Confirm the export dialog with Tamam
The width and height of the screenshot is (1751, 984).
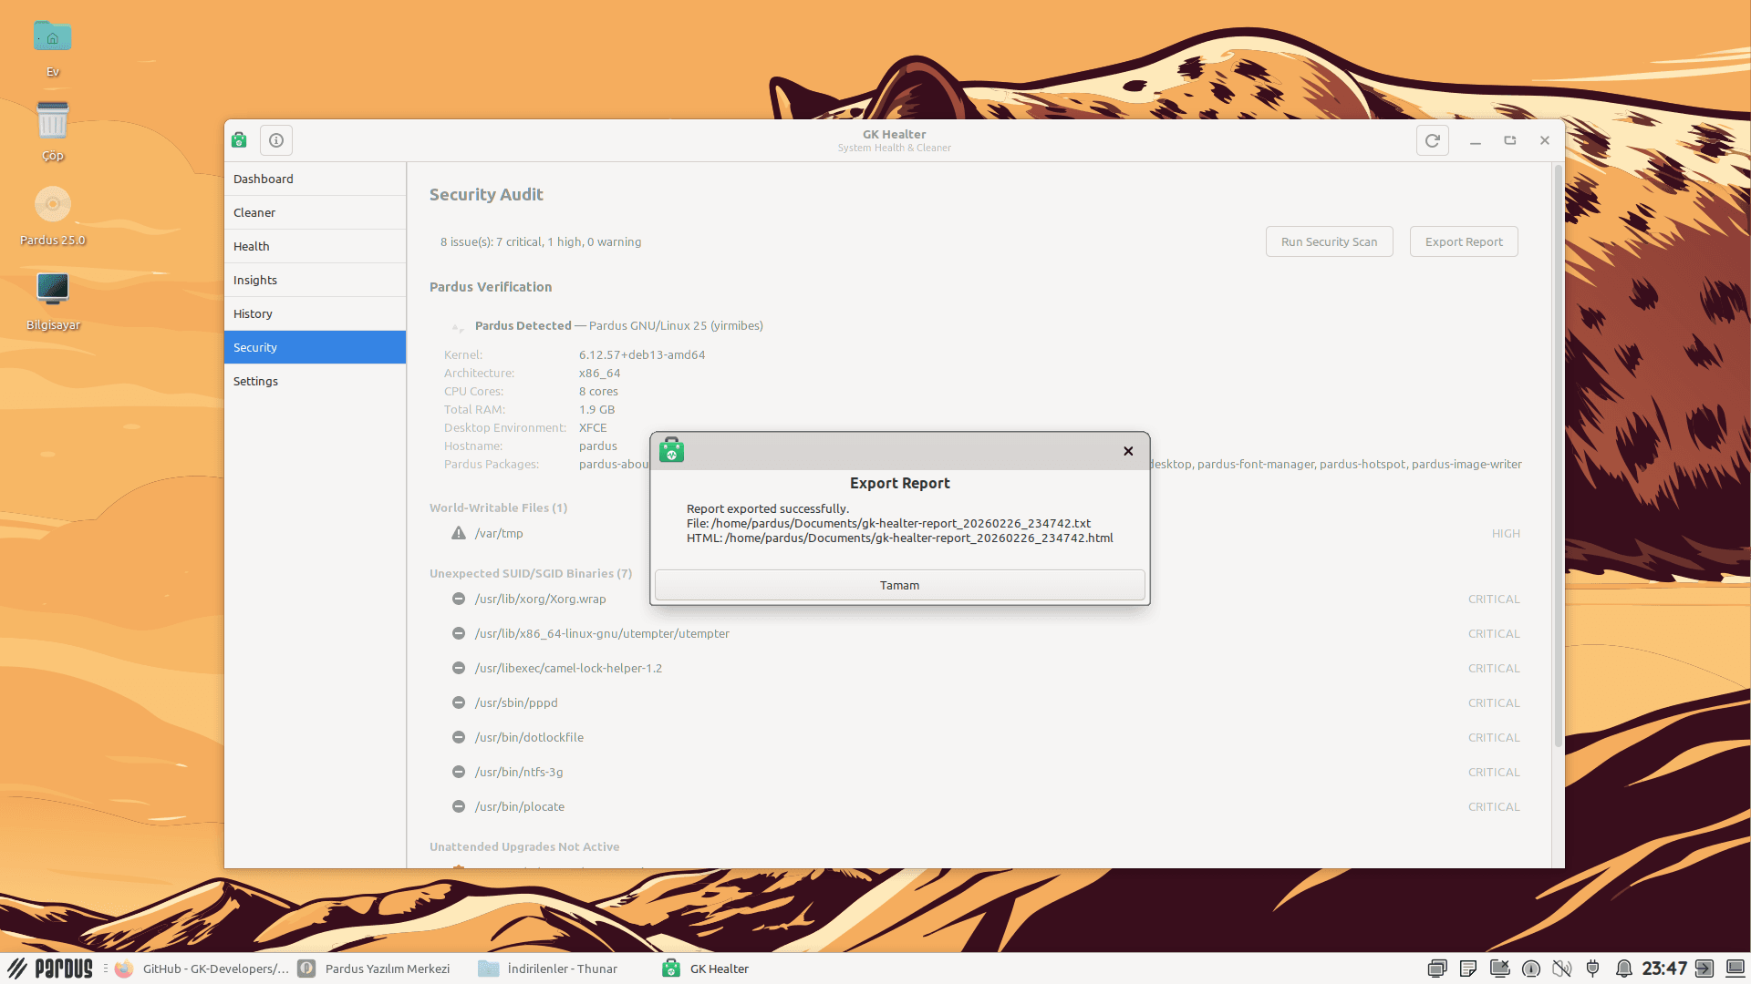[x=899, y=584]
